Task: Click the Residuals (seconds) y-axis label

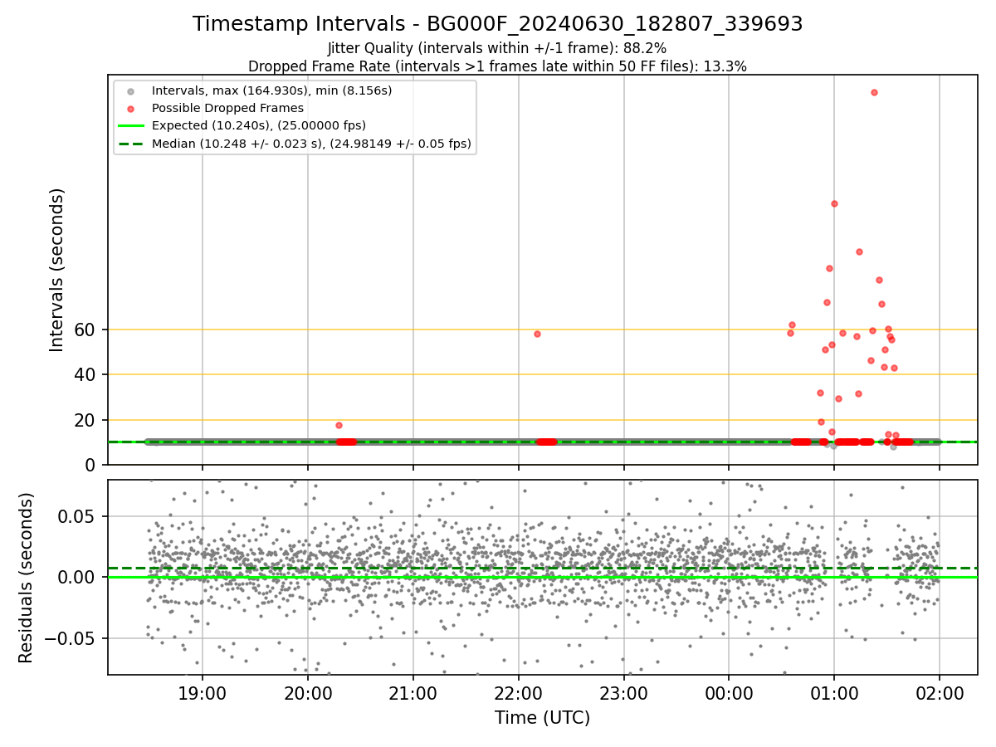Action: pos(27,578)
